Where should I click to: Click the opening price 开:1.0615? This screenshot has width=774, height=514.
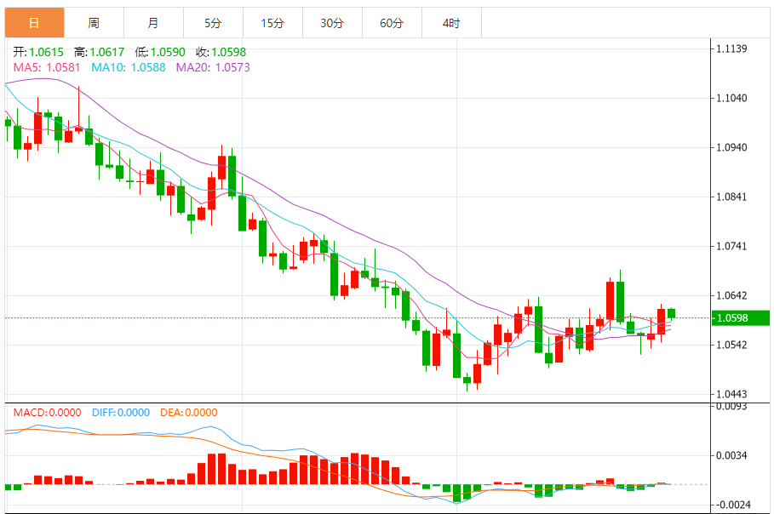(x=38, y=52)
